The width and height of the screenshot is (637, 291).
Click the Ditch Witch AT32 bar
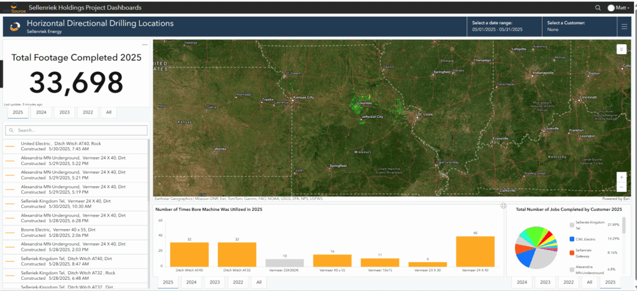tap(237, 254)
